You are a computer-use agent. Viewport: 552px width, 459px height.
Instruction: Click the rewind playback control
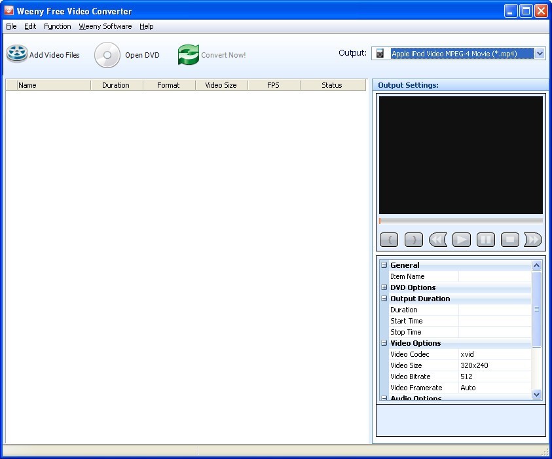pos(437,240)
